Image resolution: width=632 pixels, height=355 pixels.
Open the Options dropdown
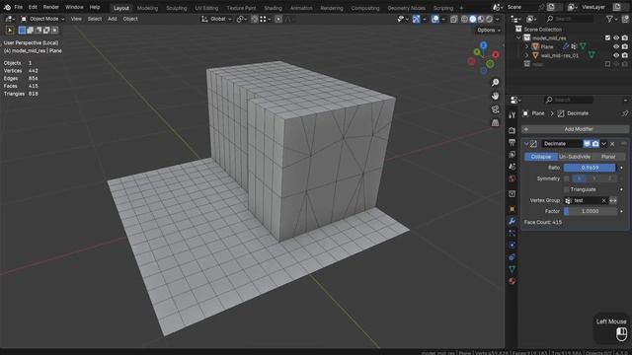[x=489, y=31]
